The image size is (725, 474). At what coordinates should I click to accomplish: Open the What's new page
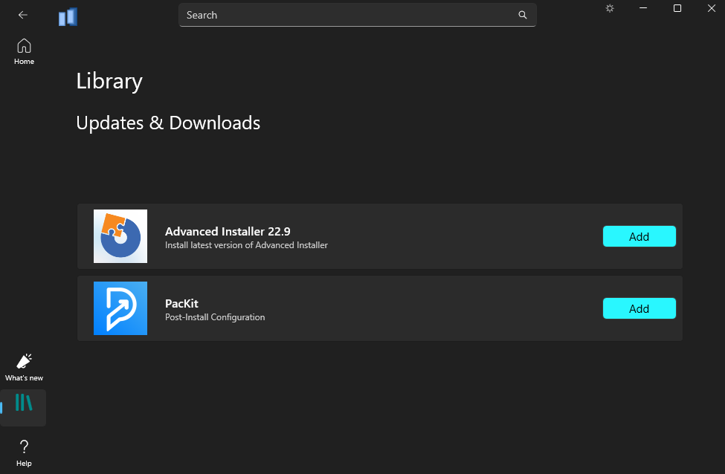tap(24, 367)
